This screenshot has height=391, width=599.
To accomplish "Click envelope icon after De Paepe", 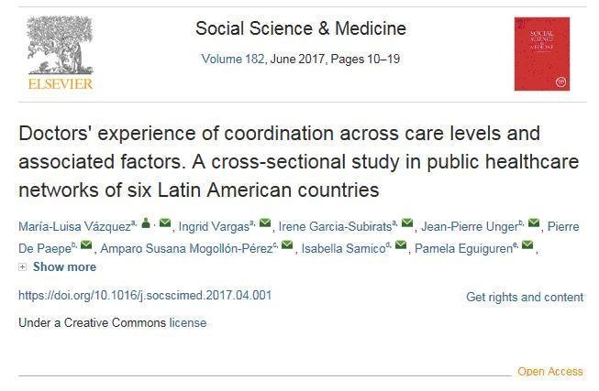I will [x=86, y=244].
